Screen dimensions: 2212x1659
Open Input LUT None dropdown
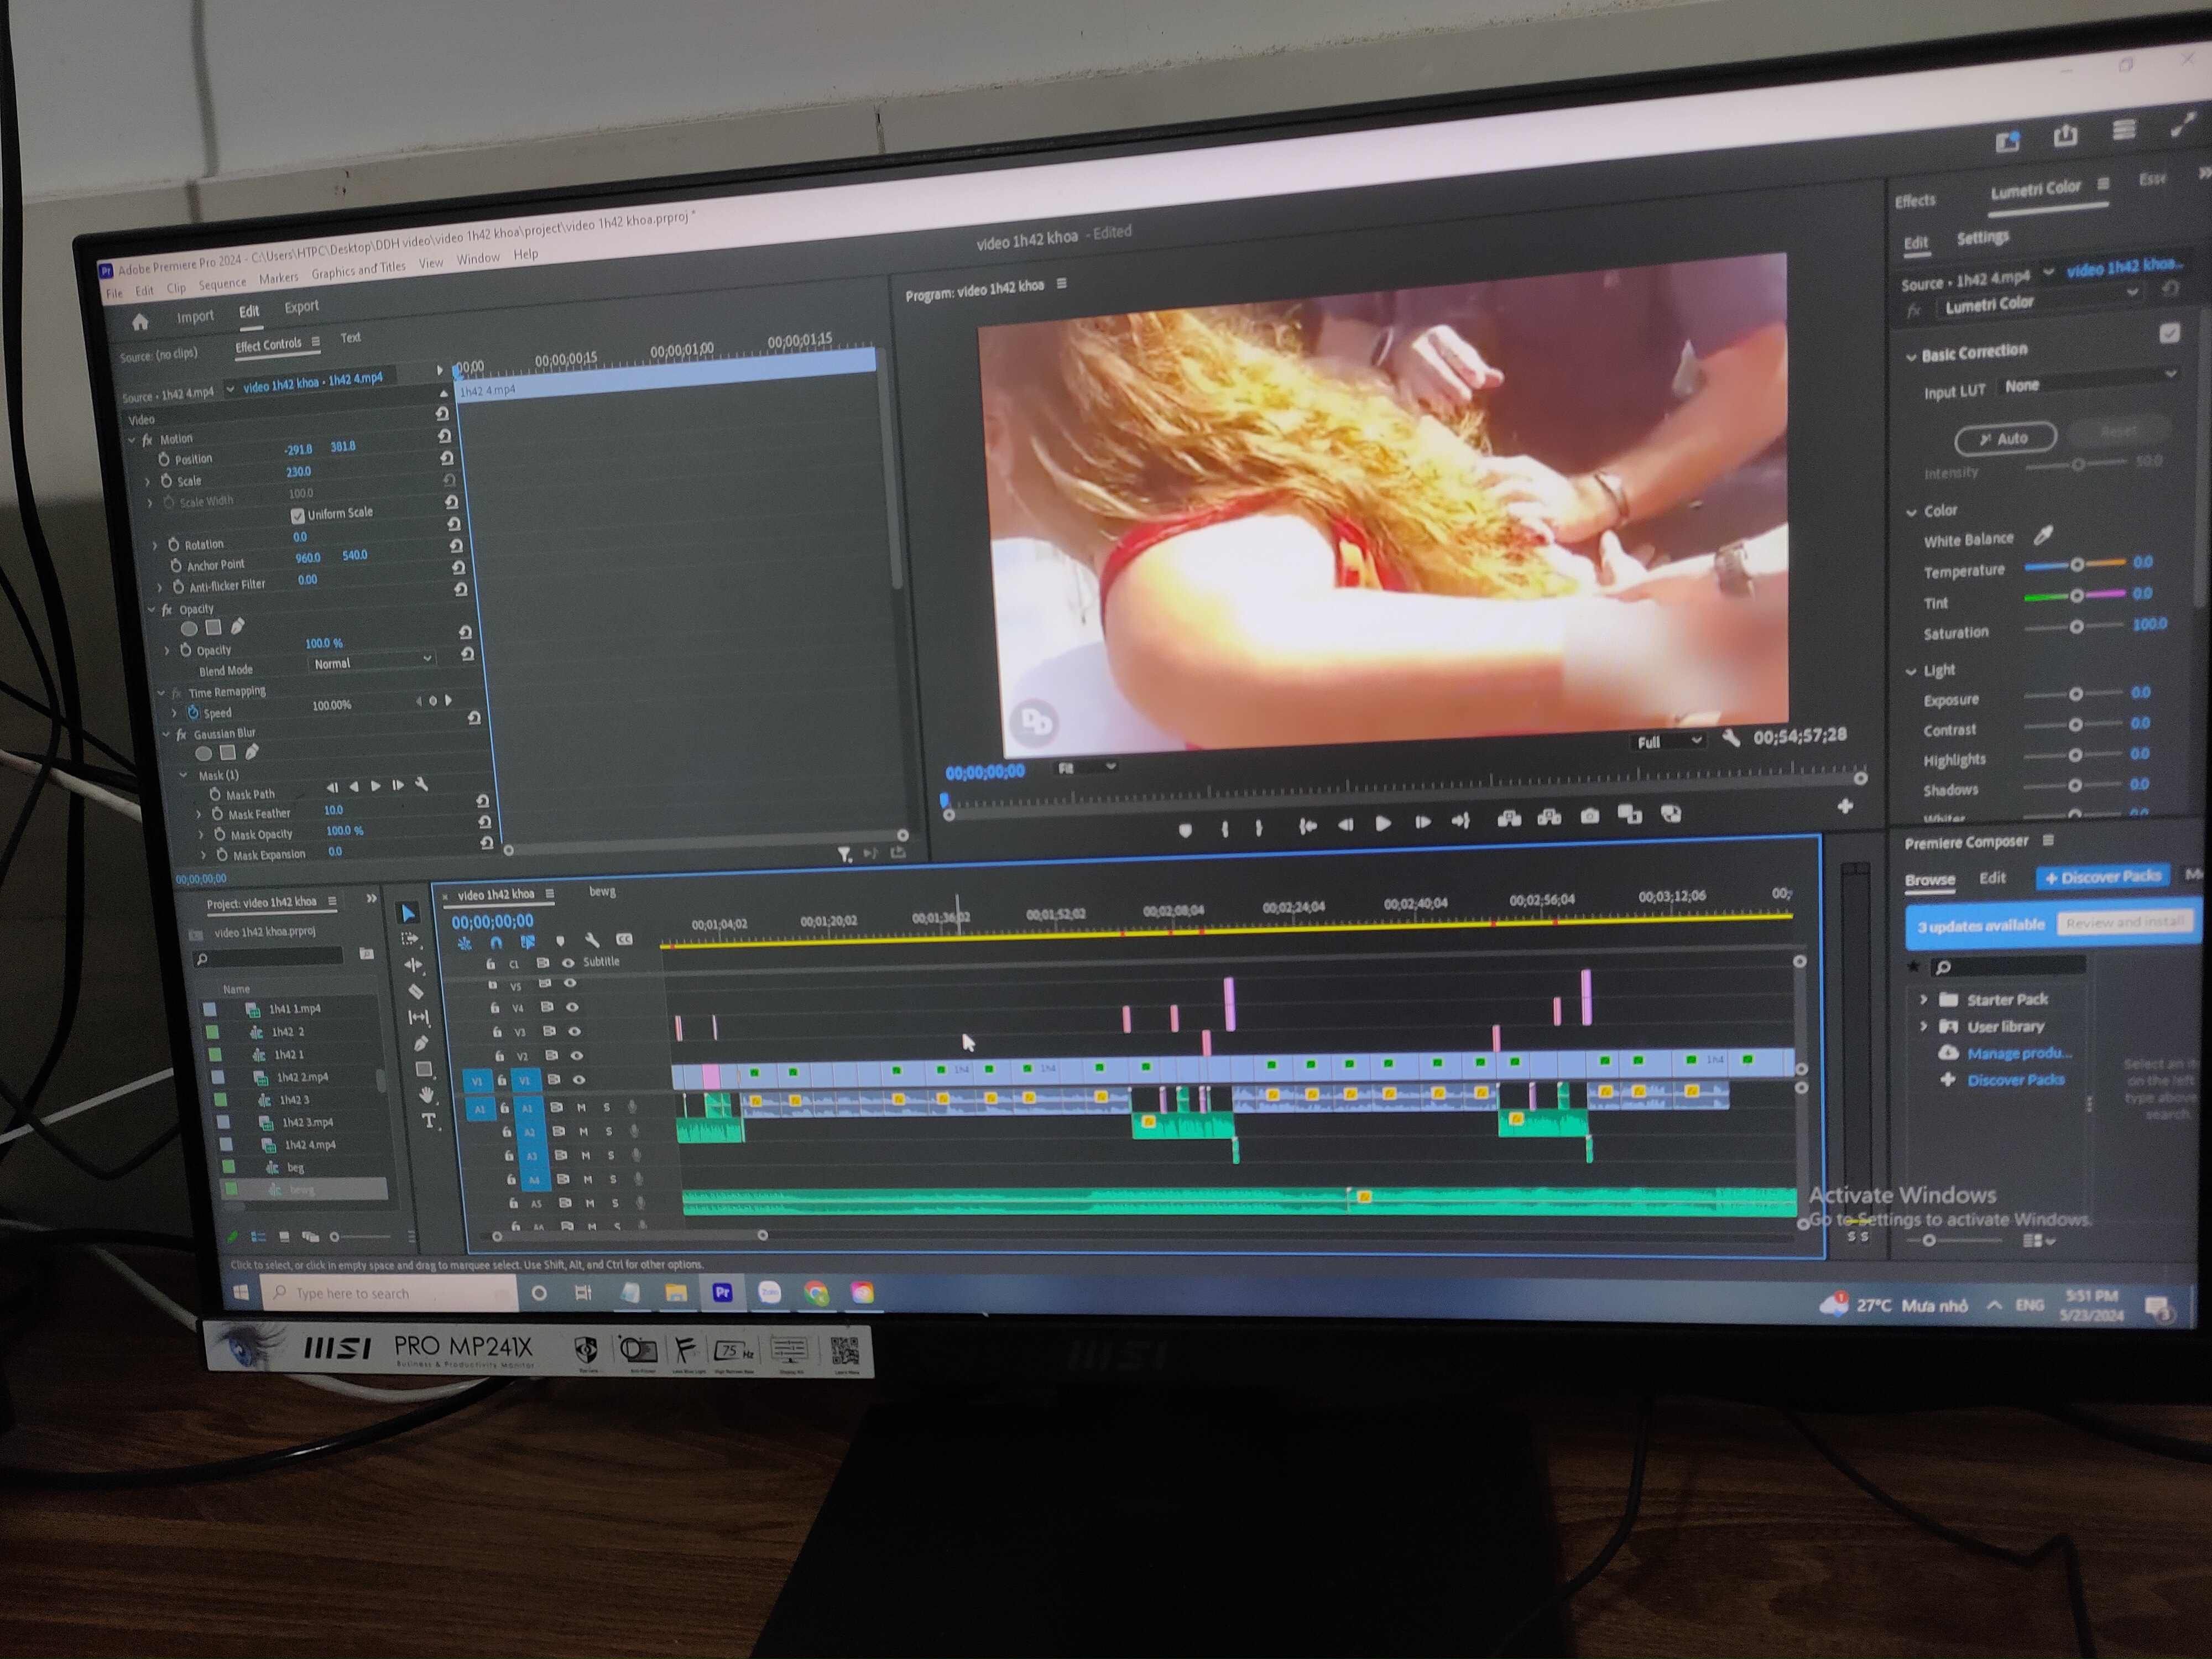pos(2089,380)
